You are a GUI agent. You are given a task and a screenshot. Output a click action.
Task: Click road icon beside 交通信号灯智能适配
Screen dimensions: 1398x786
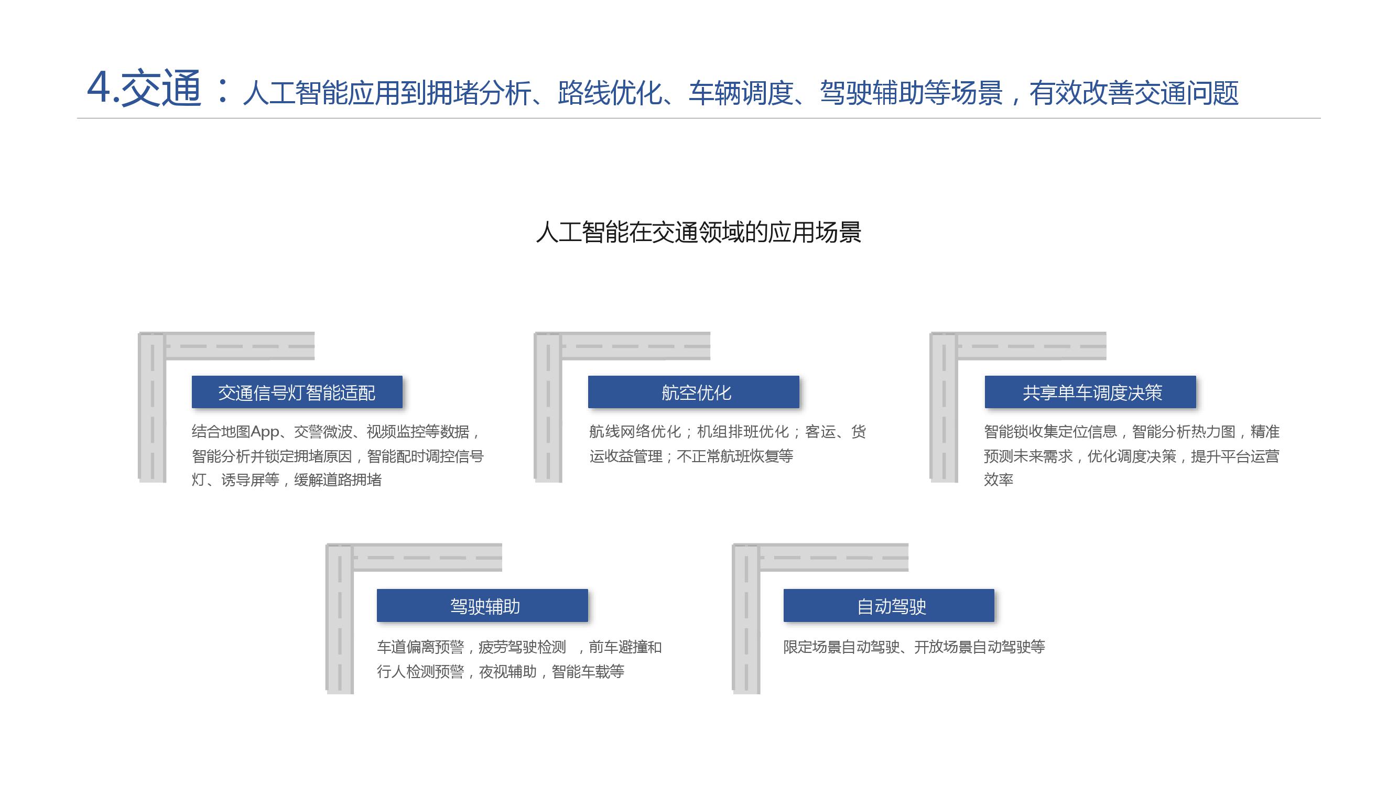153,407
